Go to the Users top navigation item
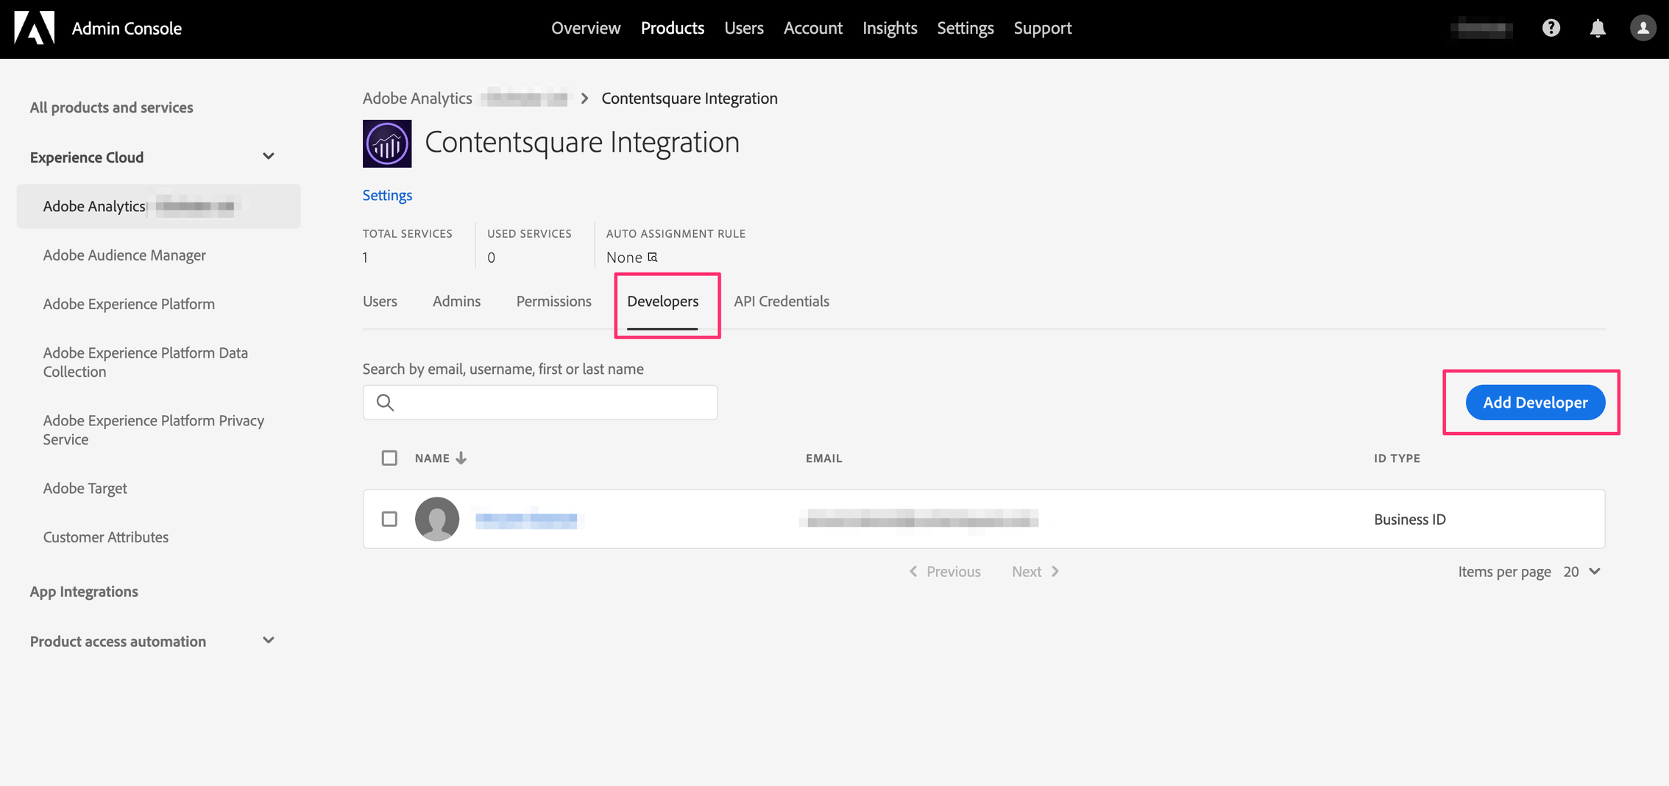The image size is (1669, 786). (x=744, y=28)
